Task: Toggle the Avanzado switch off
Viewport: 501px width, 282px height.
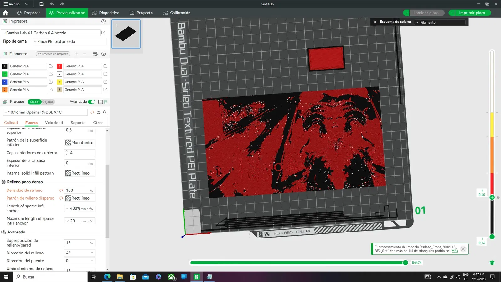Action: tap(91, 102)
